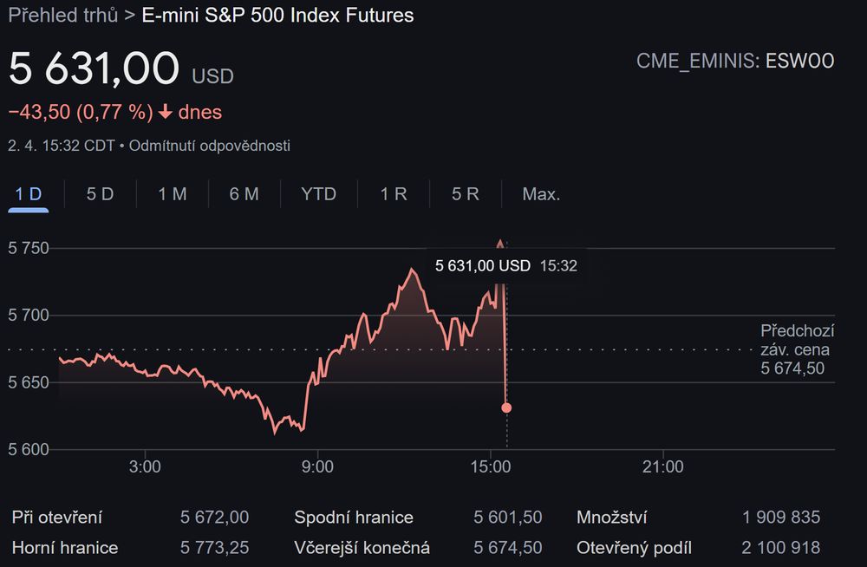This screenshot has height=567, width=867.
Task: Open the Odmítnutí odpovědnosti disclaimer link
Action: tap(210, 146)
